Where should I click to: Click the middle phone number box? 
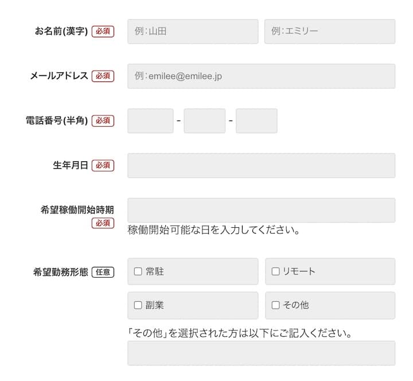click(204, 121)
